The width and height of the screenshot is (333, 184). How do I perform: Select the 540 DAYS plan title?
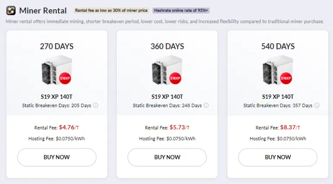coord(277,46)
